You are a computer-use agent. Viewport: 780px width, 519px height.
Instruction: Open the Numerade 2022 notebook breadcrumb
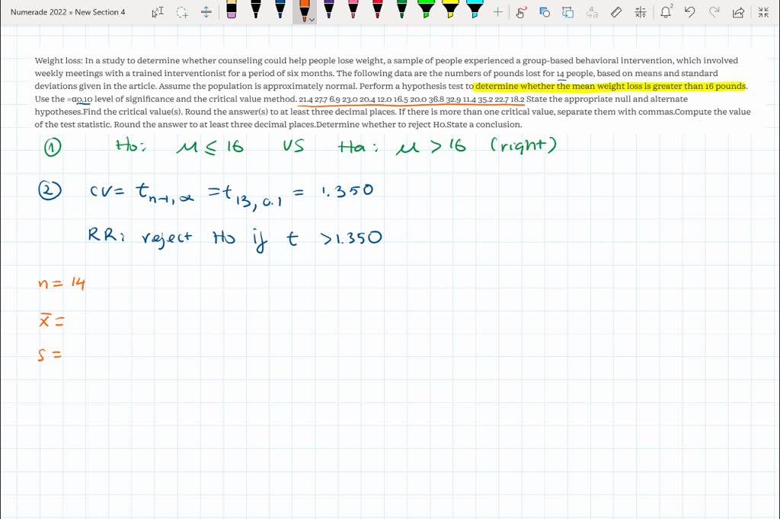coord(40,12)
